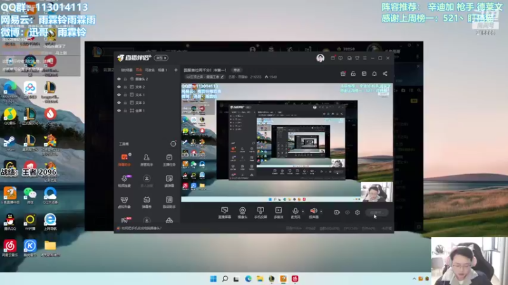Click the record video icon
Screen dimensions: 508x285
(x=337, y=212)
